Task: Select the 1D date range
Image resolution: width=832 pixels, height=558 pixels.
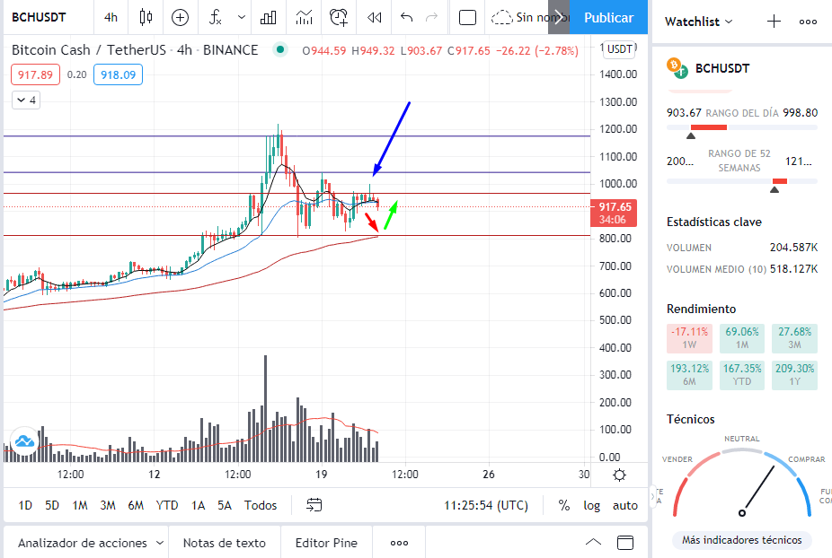Action: coord(25,506)
